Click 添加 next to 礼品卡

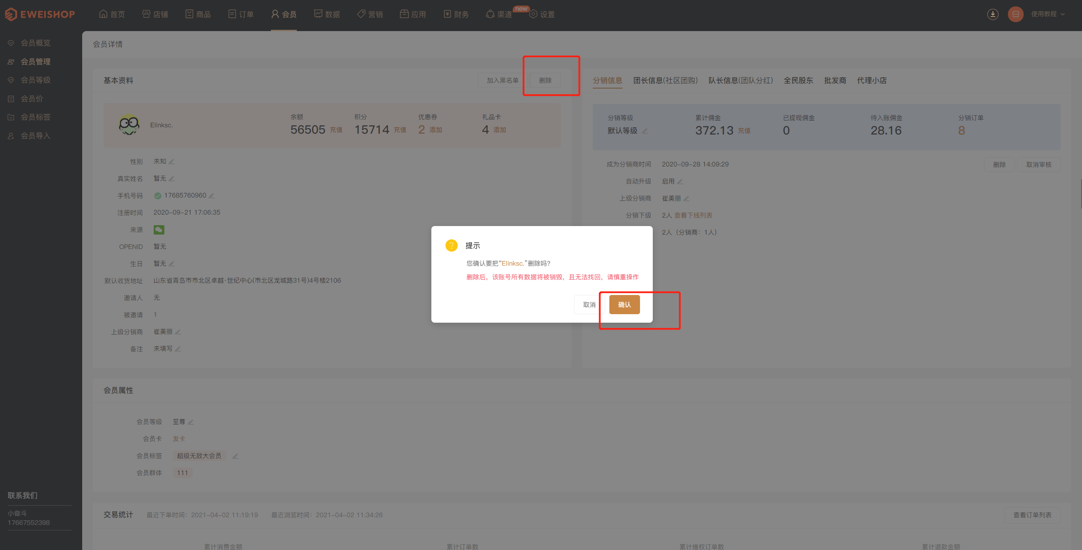pos(499,130)
